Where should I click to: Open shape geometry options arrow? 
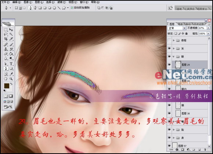(x=68, y=8)
